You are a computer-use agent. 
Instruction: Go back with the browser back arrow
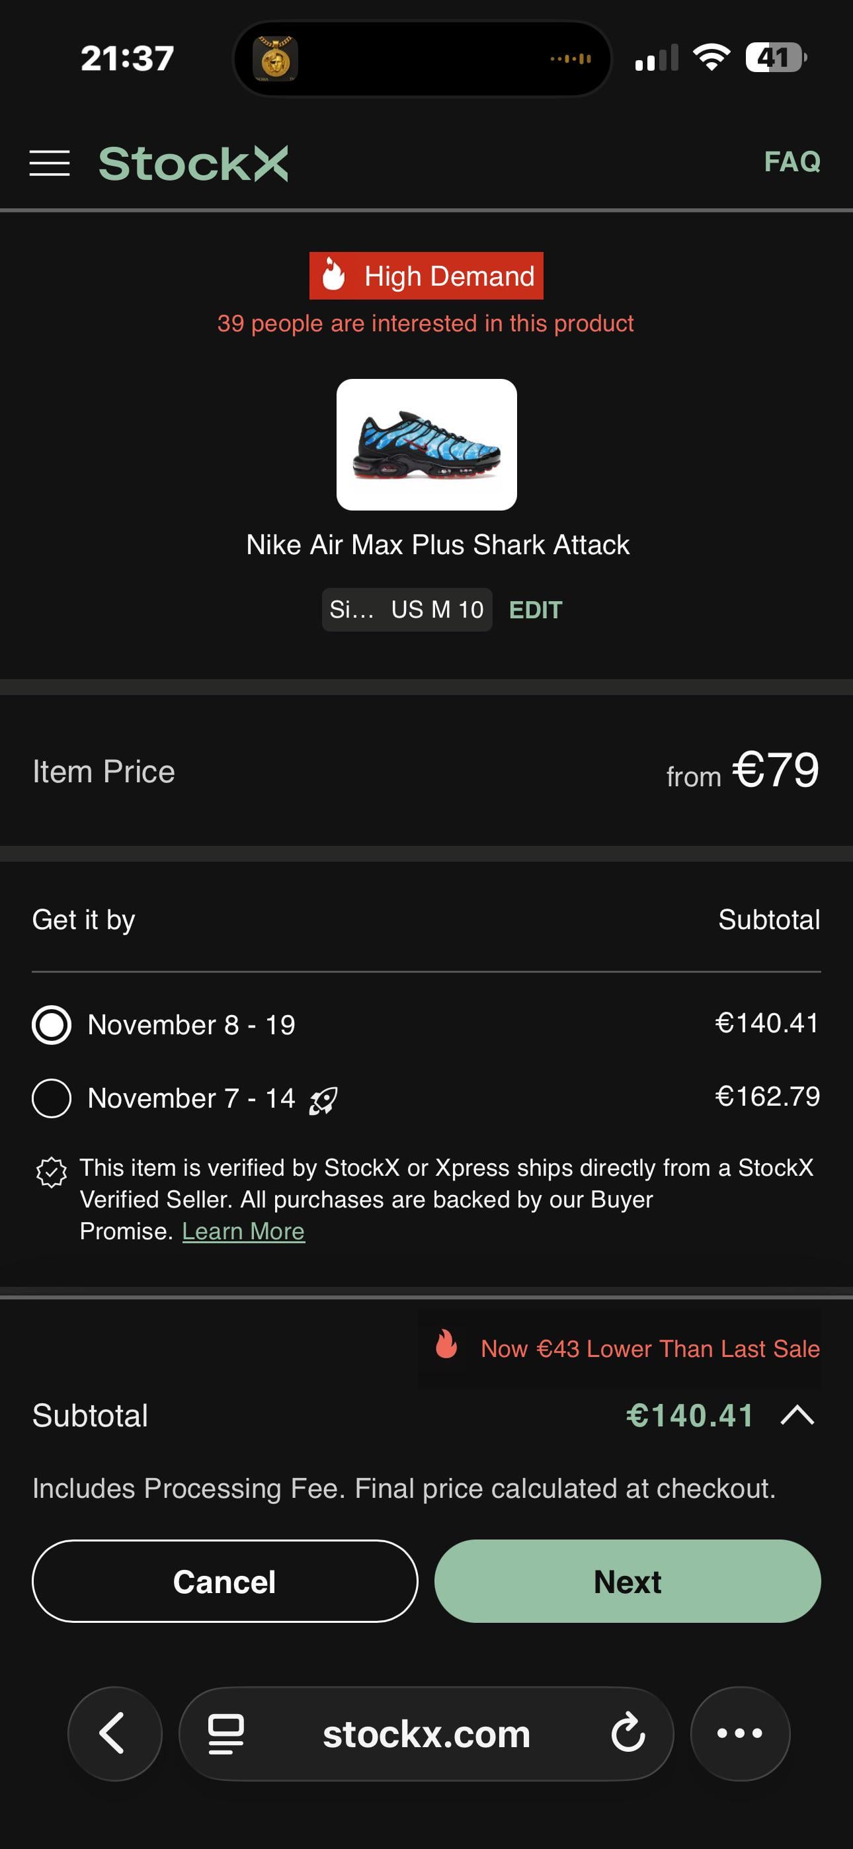pos(114,1733)
